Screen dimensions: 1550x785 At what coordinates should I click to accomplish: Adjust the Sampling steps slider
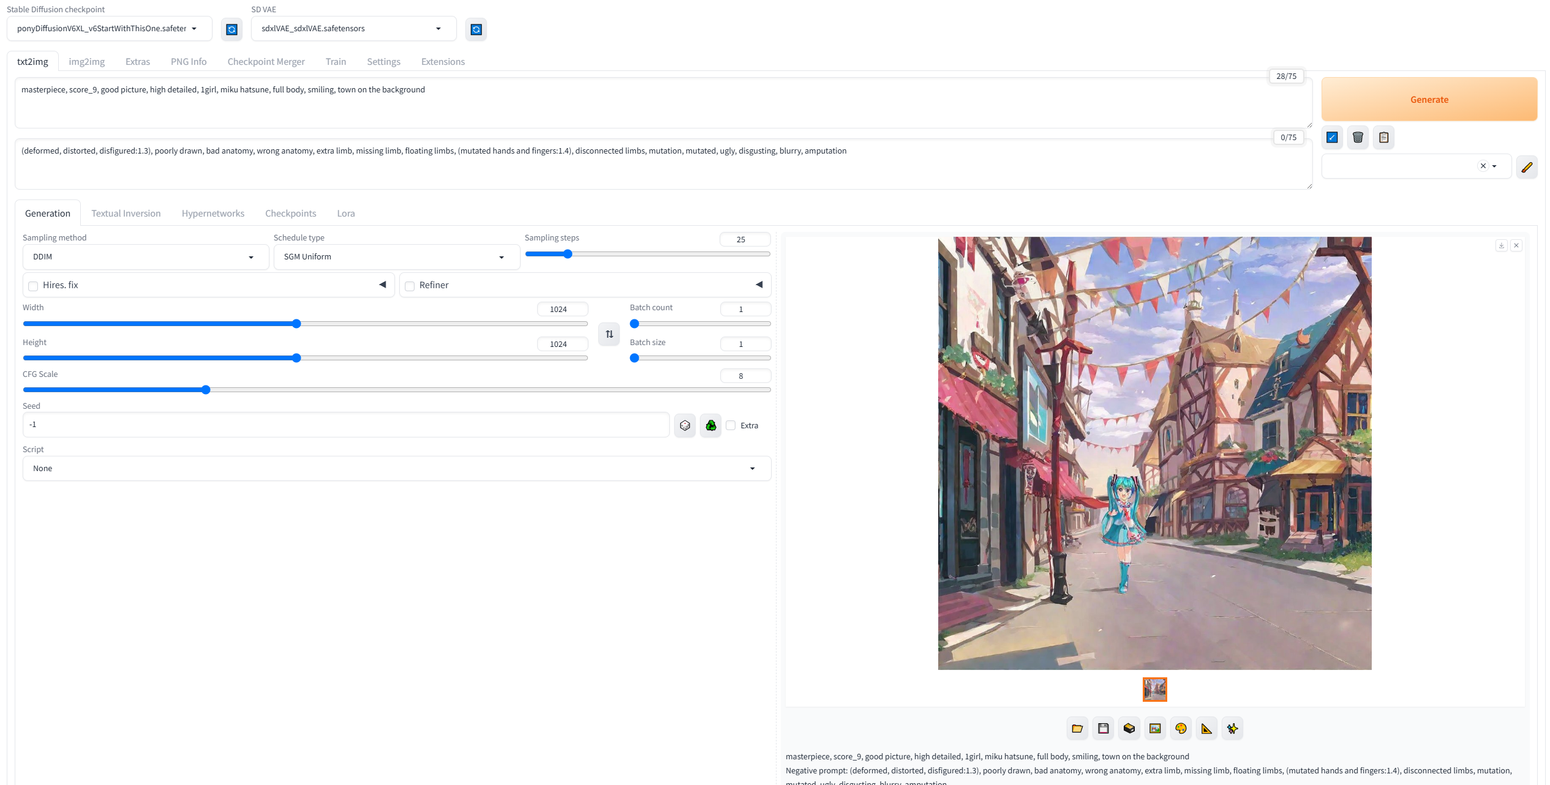pyautogui.click(x=647, y=254)
